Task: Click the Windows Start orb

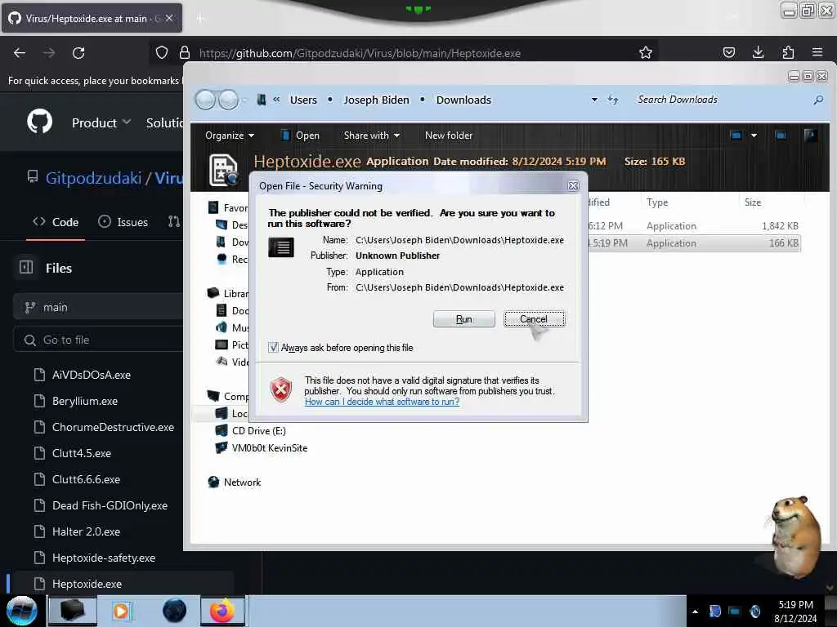Action: click(x=21, y=611)
